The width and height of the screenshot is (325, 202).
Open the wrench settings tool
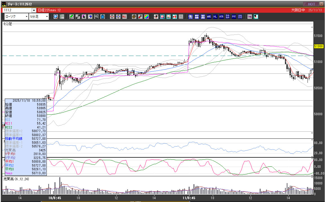[140, 17]
